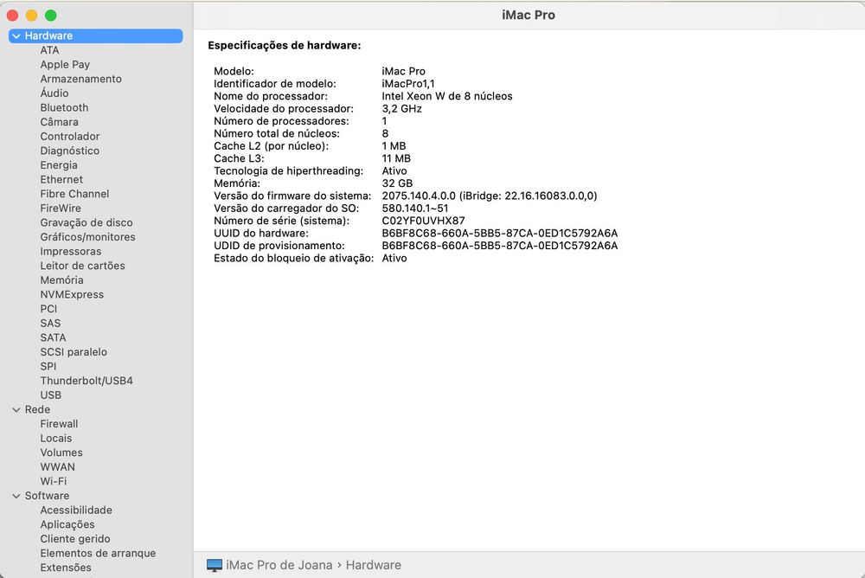Click 'Hardware' in the bottom path bar
The height and width of the screenshot is (578, 865).
[374, 565]
